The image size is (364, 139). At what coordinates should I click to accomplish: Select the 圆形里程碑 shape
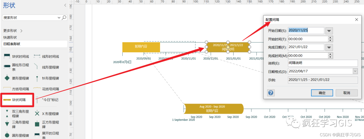click(x=16, y=136)
